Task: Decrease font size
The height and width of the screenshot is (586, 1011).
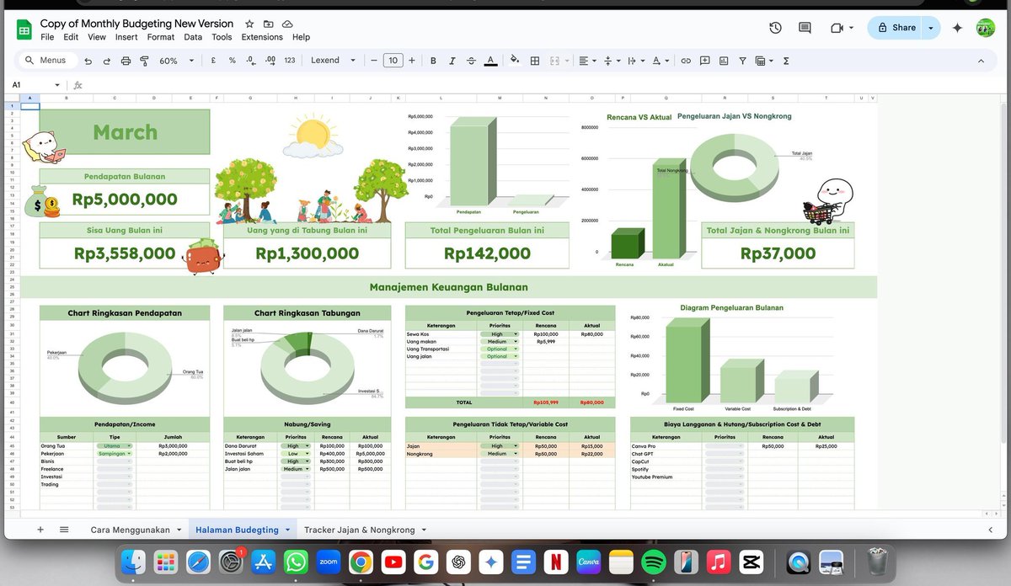Action: [x=374, y=61]
